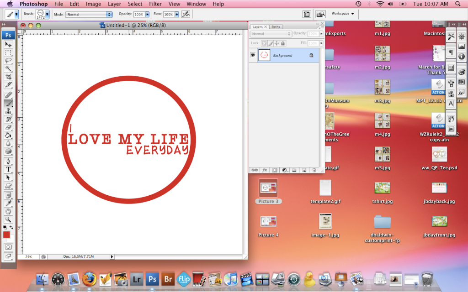Select the Sponge tool
The width and height of the screenshot is (468, 292).
coord(8,151)
